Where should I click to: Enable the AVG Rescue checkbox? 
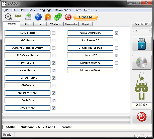click(x=54, y=40)
